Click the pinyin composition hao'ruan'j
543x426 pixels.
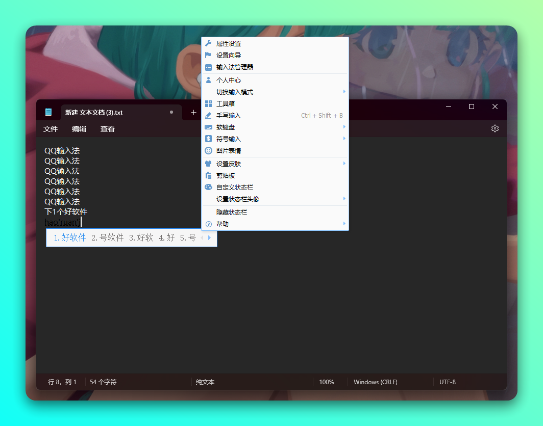[62, 222]
